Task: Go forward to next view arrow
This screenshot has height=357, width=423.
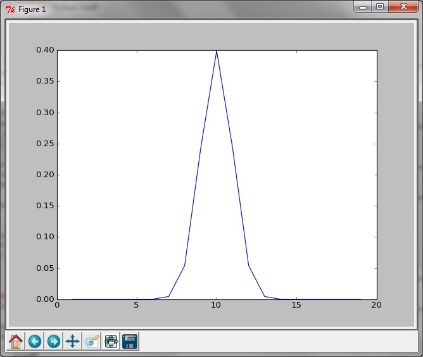Action: click(54, 341)
